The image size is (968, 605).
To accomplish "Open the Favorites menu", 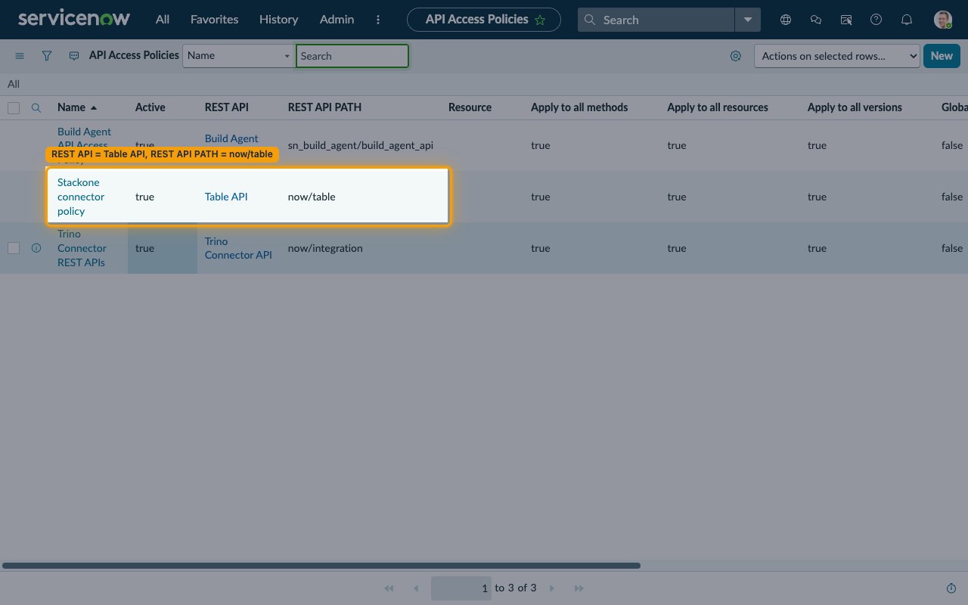I will [214, 20].
